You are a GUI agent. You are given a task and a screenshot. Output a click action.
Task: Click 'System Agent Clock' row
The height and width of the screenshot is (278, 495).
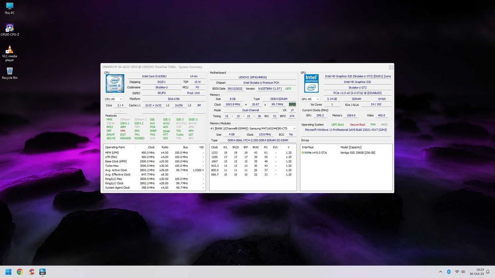[x=154, y=188]
